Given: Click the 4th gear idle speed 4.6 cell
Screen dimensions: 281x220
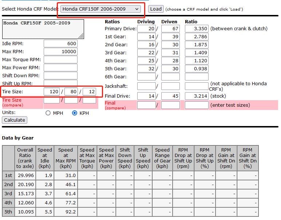Looking at the screenshot, I should click(x=45, y=203).
